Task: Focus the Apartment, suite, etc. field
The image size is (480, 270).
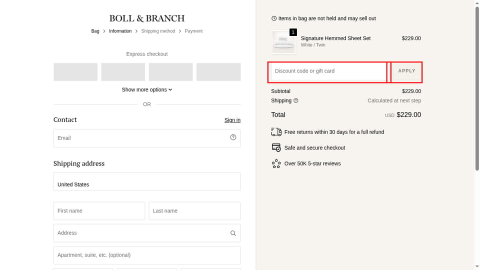Action: click(x=147, y=255)
